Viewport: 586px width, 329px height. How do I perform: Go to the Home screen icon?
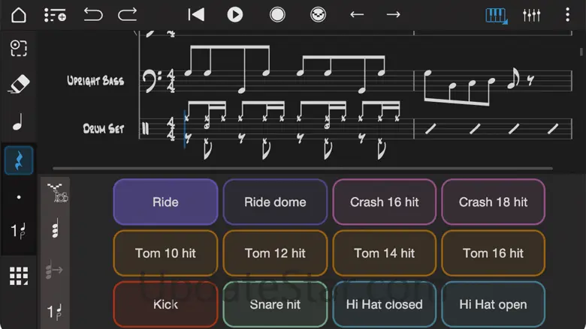point(19,15)
